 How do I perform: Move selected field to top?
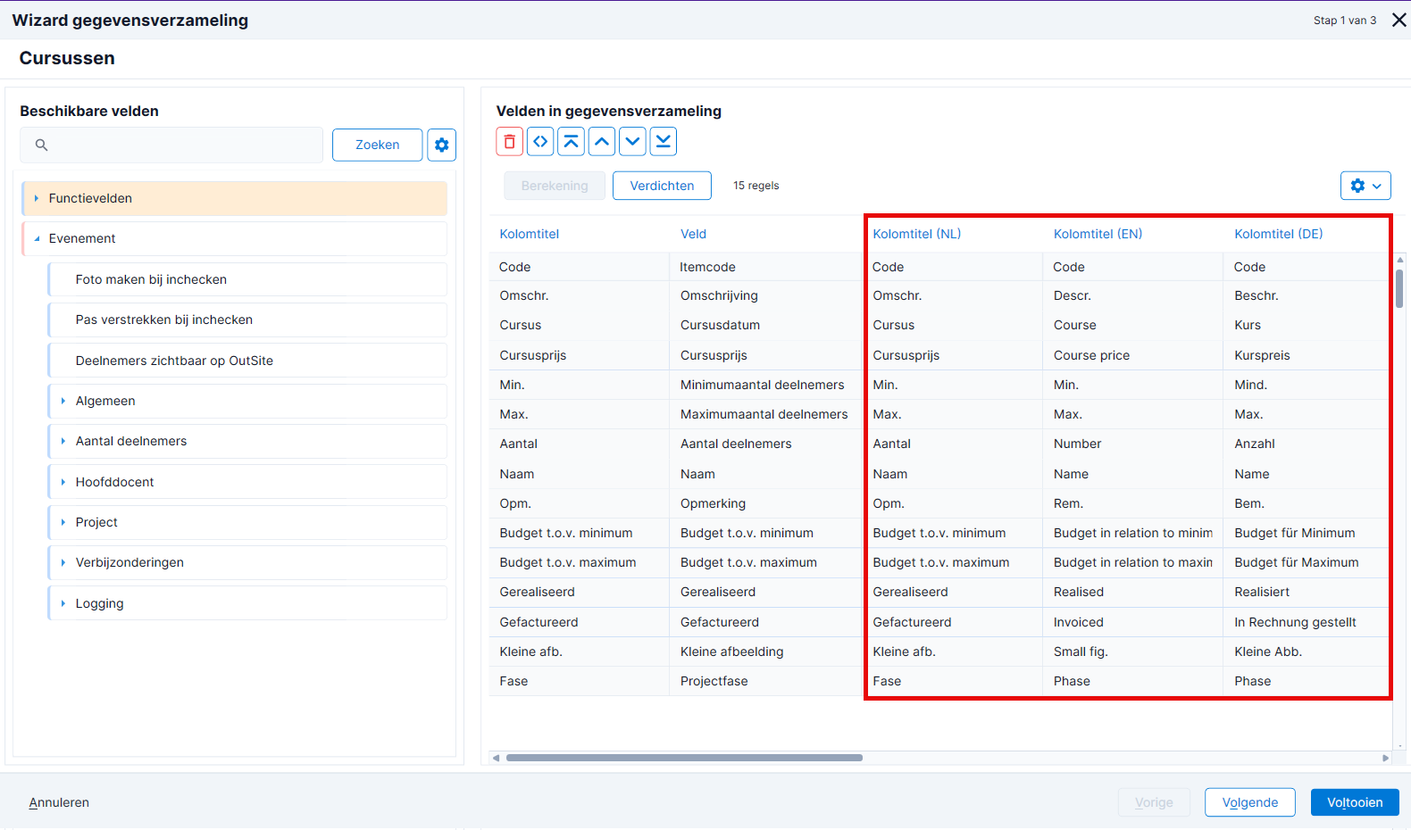click(572, 142)
